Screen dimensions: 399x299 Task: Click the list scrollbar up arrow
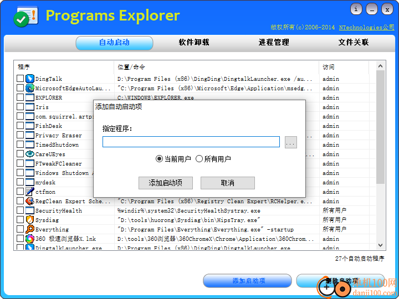[x=380, y=66]
